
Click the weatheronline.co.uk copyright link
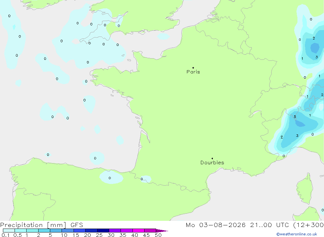point(297,234)
